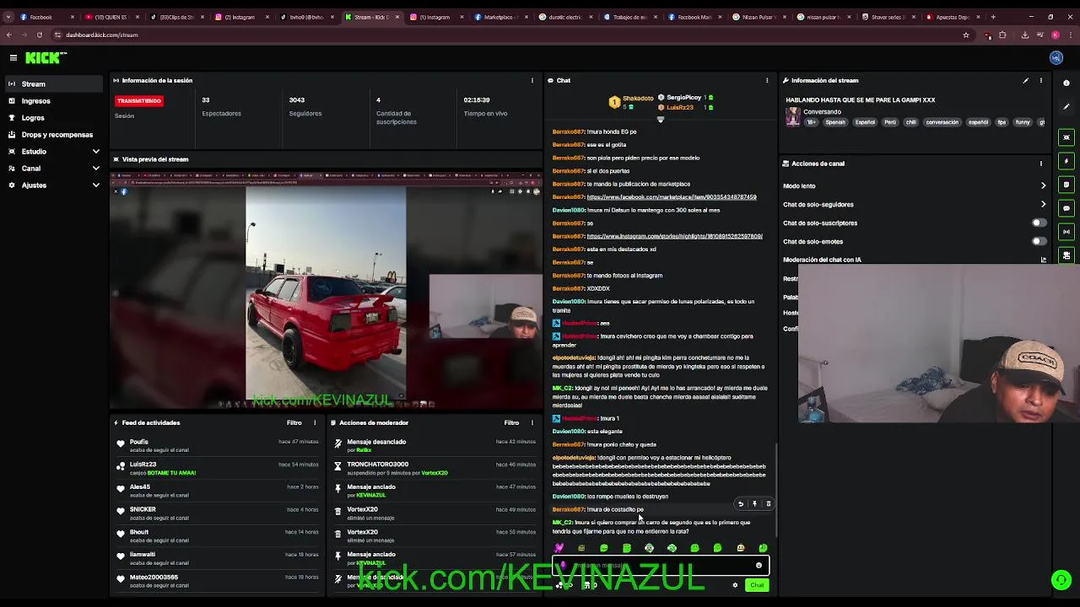This screenshot has width=1080, height=607.
Task: Click in the chat message input
Action: [x=660, y=566]
